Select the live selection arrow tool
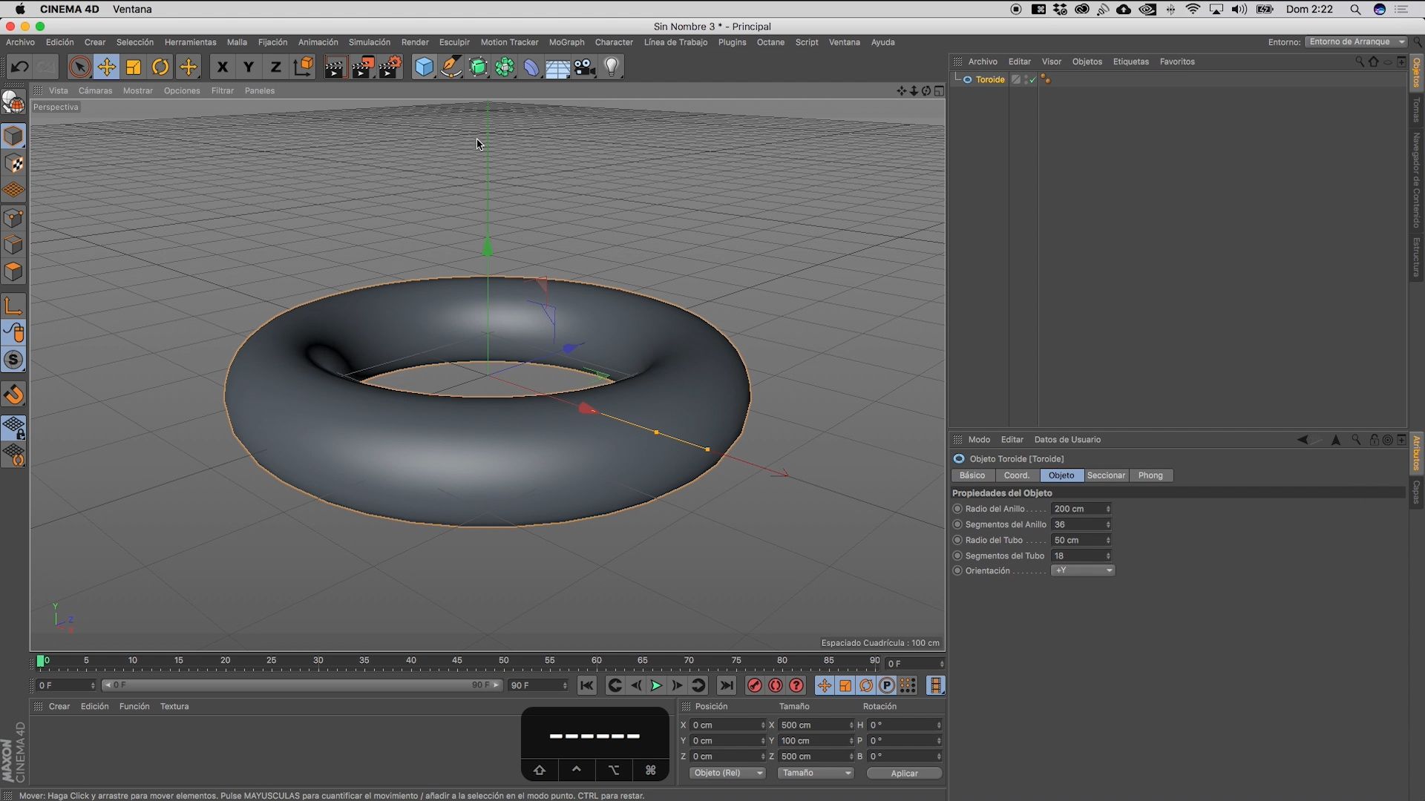The width and height of the screenshot is (1425, 801). pos(79,67)
